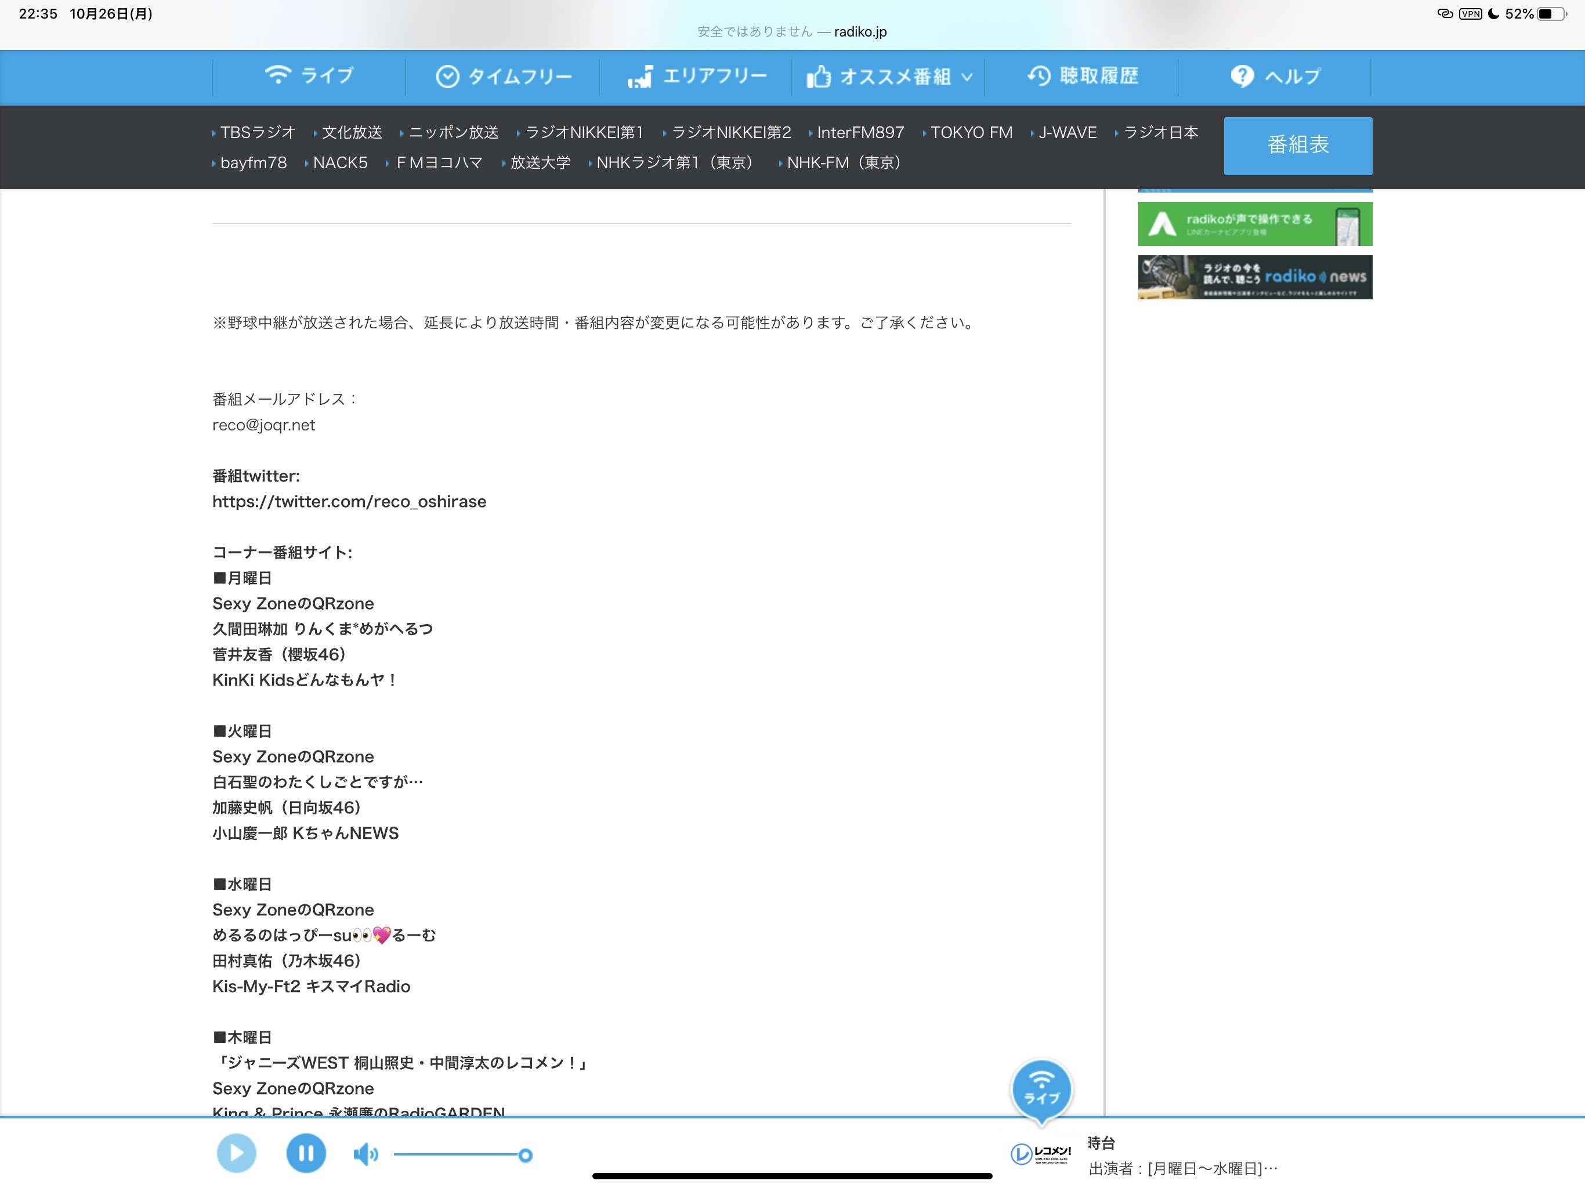
Task: Open Thursday's Sexy ZoneのQRzone link
Action: pos(293,1088)
